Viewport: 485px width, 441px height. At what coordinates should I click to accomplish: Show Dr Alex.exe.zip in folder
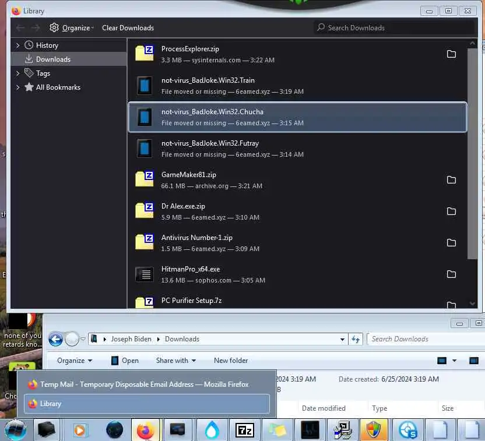451,211
